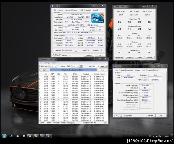Switch to Caches tab in top CPU-Z window

click(x=61, y=10)
